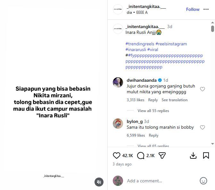
Task: Open more options three-dot menu
Action: point(206,9)
